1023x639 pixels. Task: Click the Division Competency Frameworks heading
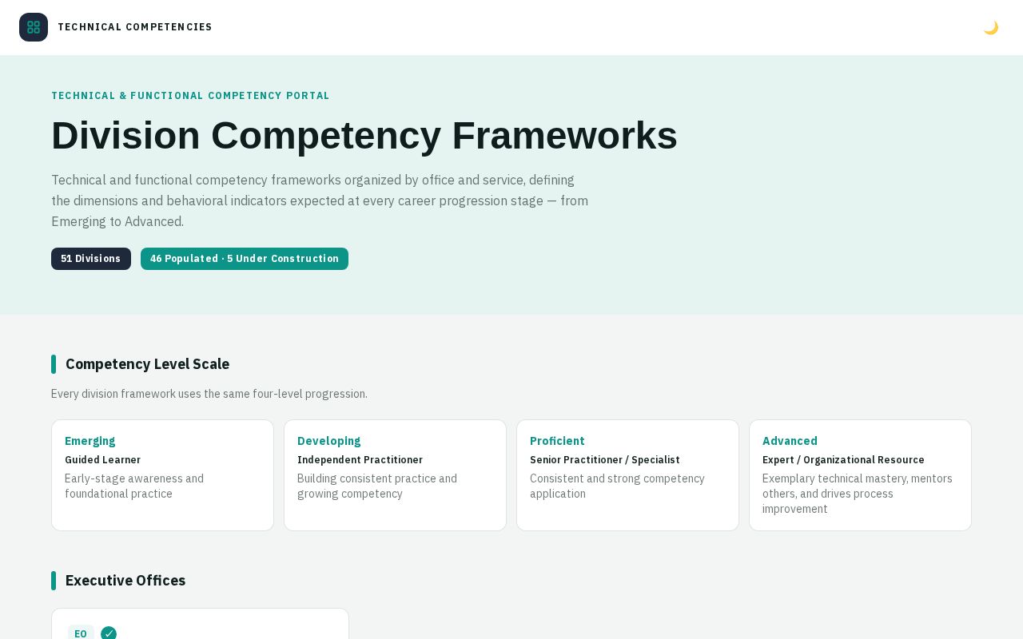tap(364, 135)
